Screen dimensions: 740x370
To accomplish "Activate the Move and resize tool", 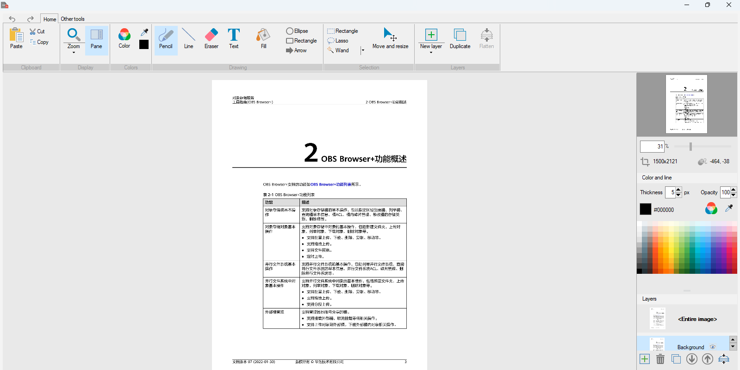I will (390, 38).
